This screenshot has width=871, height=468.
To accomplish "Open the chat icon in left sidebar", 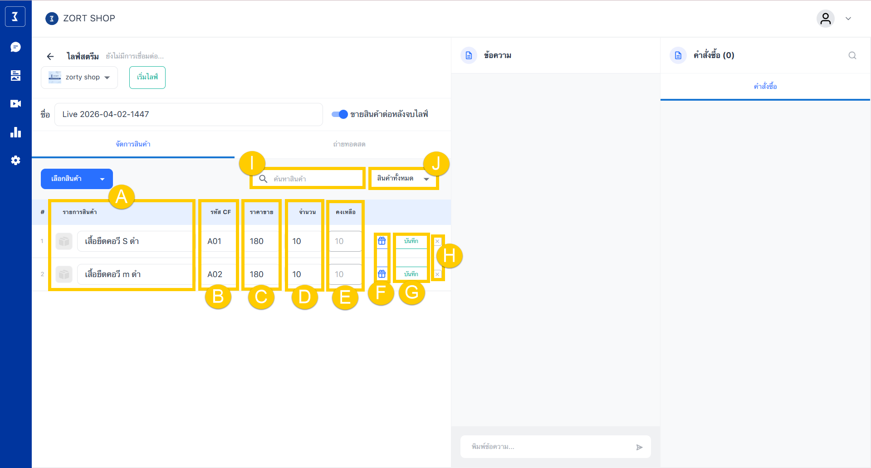I will (x=15, y=47).
